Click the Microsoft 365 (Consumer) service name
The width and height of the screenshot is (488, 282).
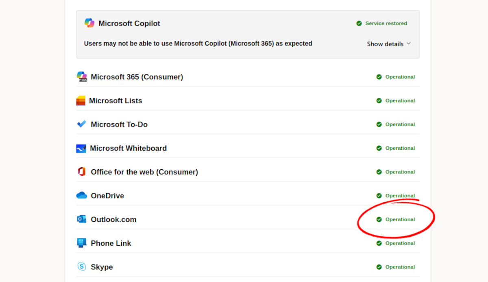(x=137, y=77)
